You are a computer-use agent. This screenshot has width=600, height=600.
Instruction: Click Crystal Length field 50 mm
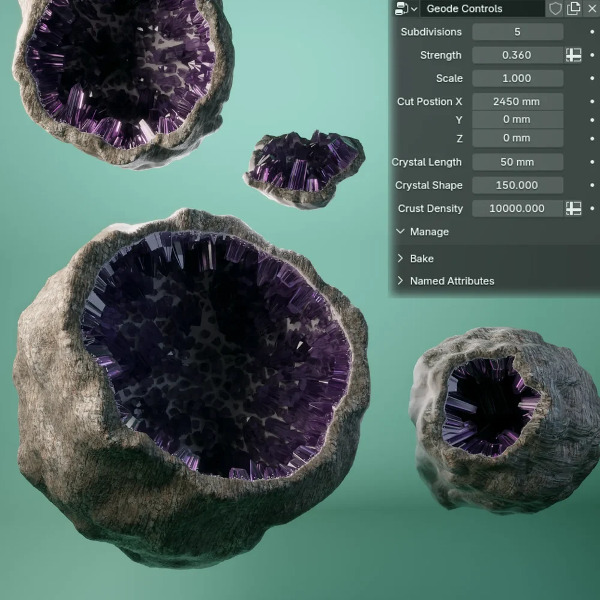[517, 162]
